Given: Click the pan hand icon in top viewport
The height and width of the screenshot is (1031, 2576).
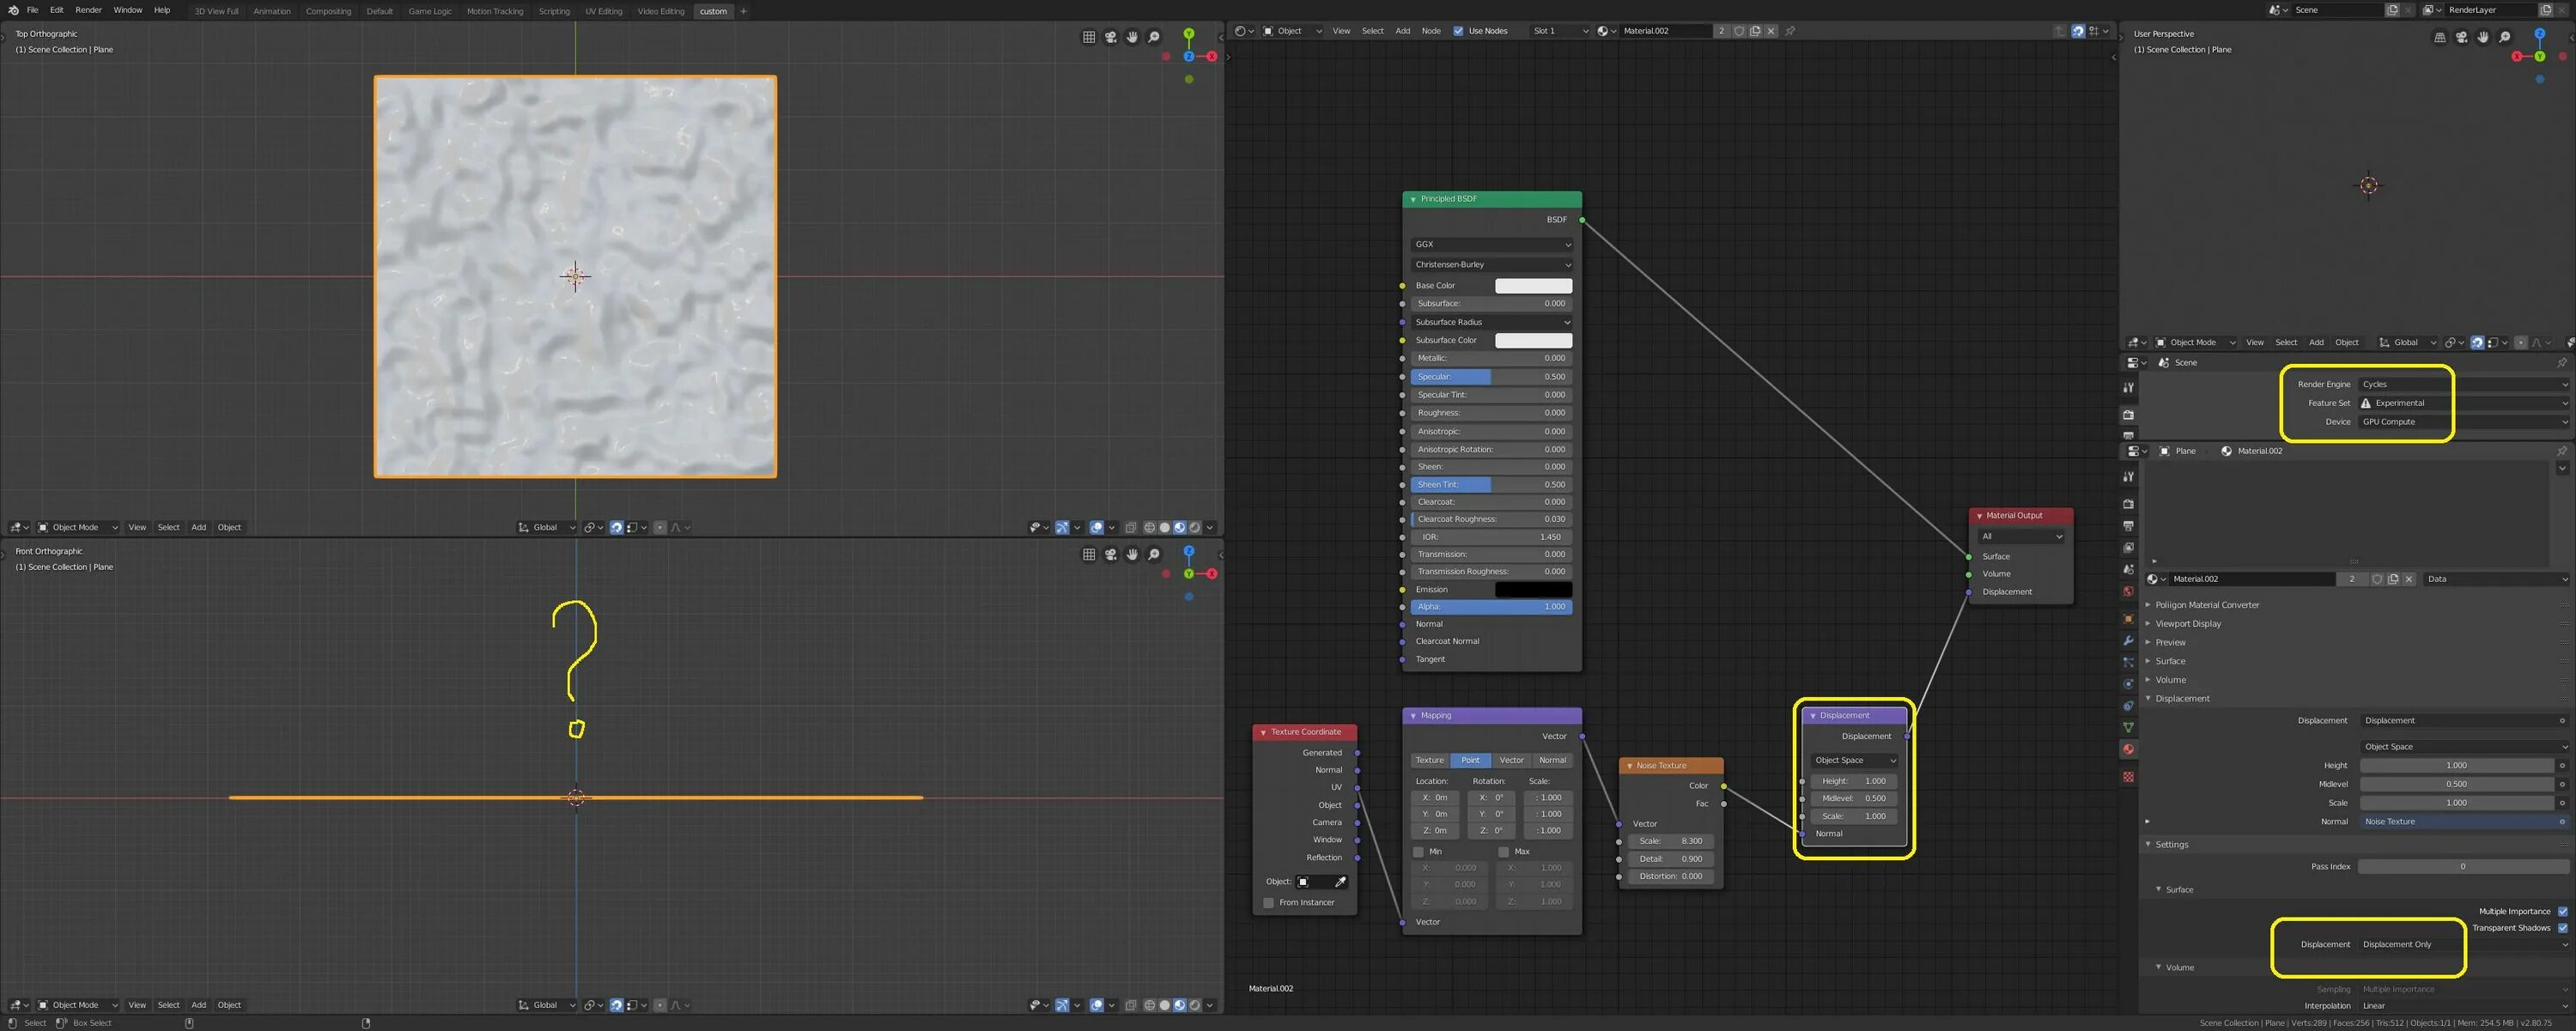Looking at the screenshot, I should [1132, 37].
